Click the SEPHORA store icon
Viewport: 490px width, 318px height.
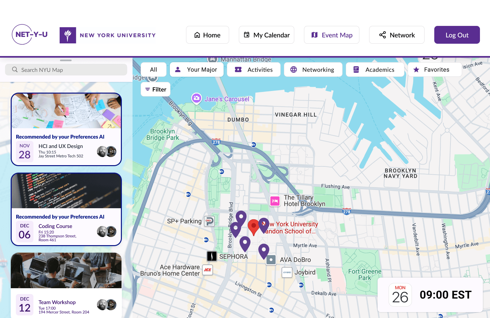click(x=212, y=256)
